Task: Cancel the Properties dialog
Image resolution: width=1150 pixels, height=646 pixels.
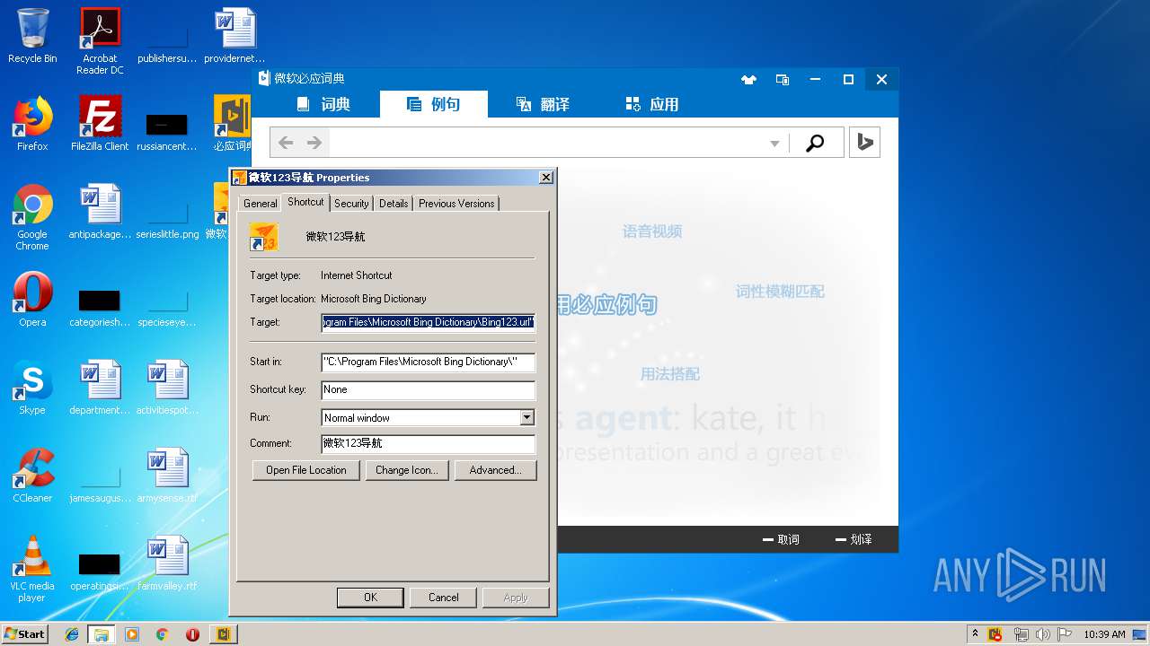Action: point(444,598)
